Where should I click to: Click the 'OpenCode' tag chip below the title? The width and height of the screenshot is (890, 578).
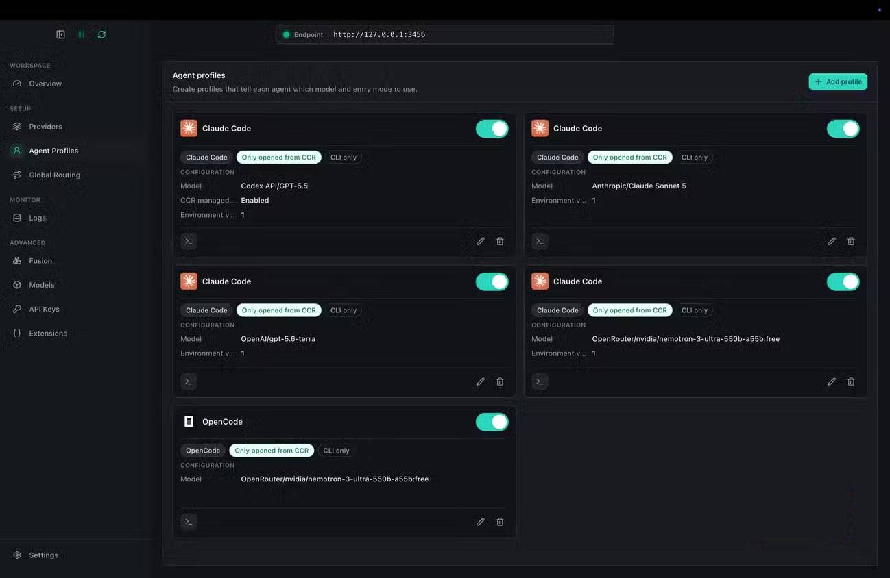(x=203, y=451)
